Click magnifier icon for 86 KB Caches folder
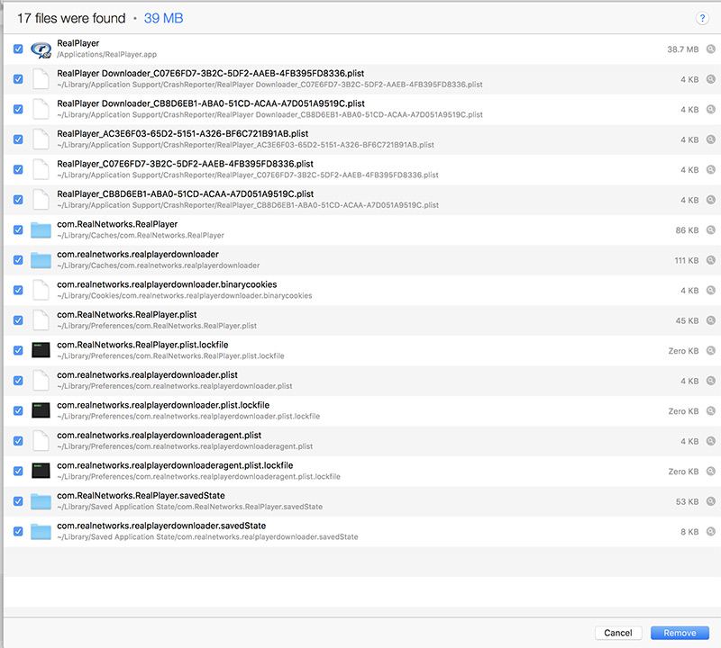Image resolution: width=721 pixels, height=648 pixels. pos(711,229)
